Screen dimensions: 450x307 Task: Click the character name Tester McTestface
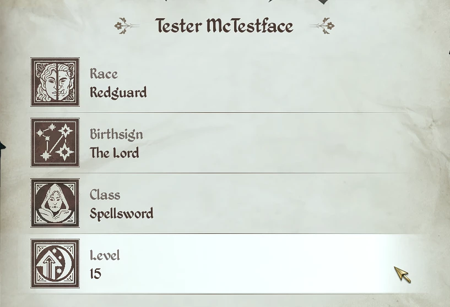click(224, 26)
